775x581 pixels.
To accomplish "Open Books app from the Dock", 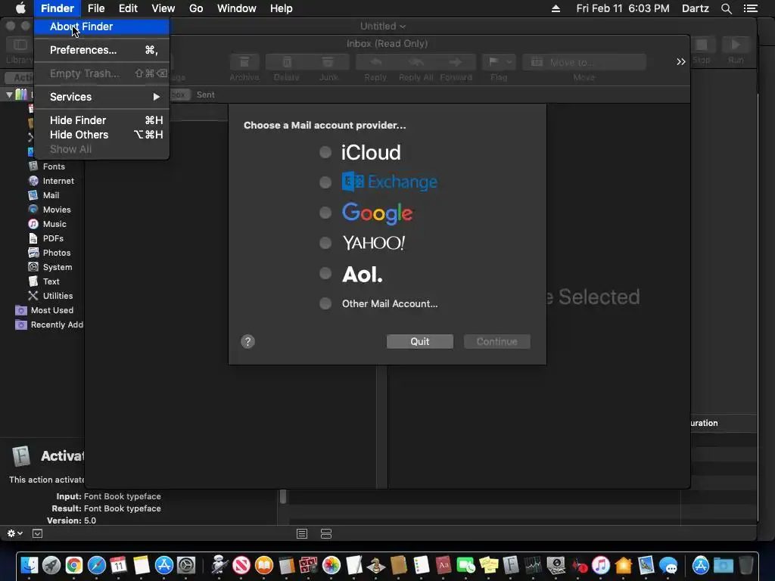I will click(x=264, y=564).
